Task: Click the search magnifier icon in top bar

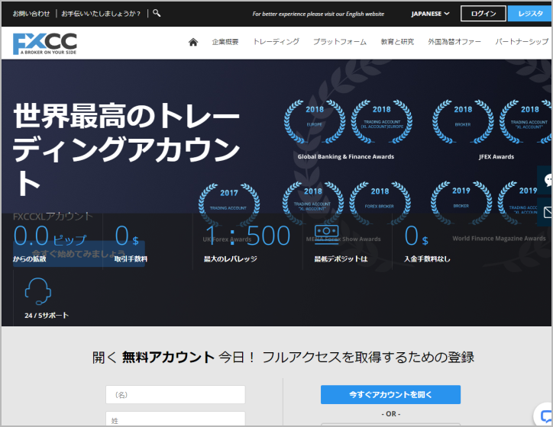Action: 157,14
